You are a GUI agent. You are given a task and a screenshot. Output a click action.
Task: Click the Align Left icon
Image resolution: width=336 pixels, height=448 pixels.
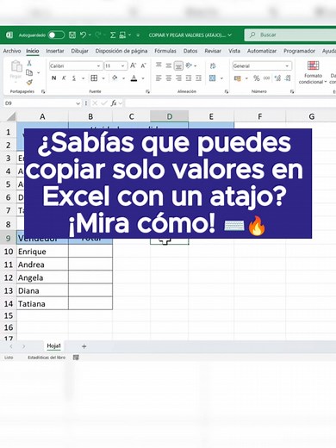[x=159, y=78]
